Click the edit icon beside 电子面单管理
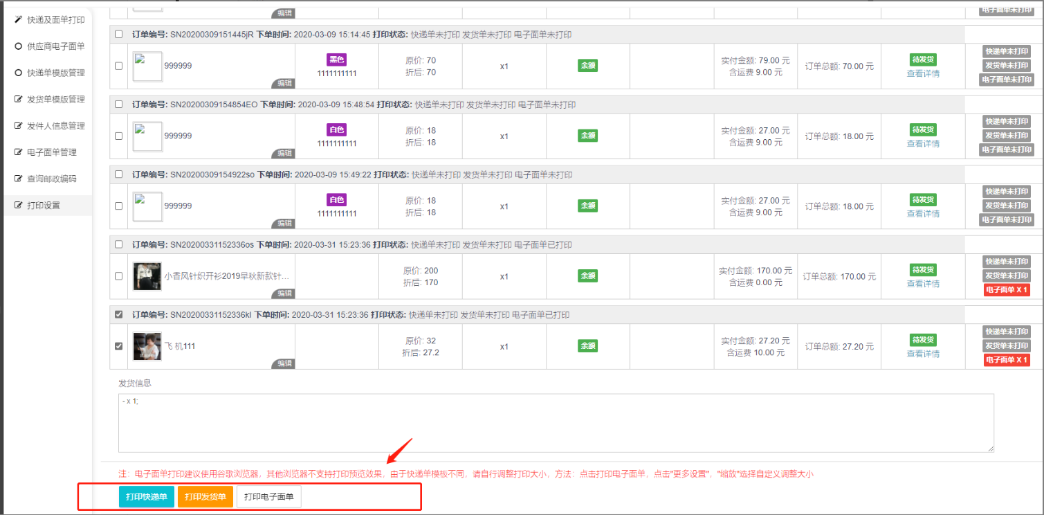 [19, 152]
